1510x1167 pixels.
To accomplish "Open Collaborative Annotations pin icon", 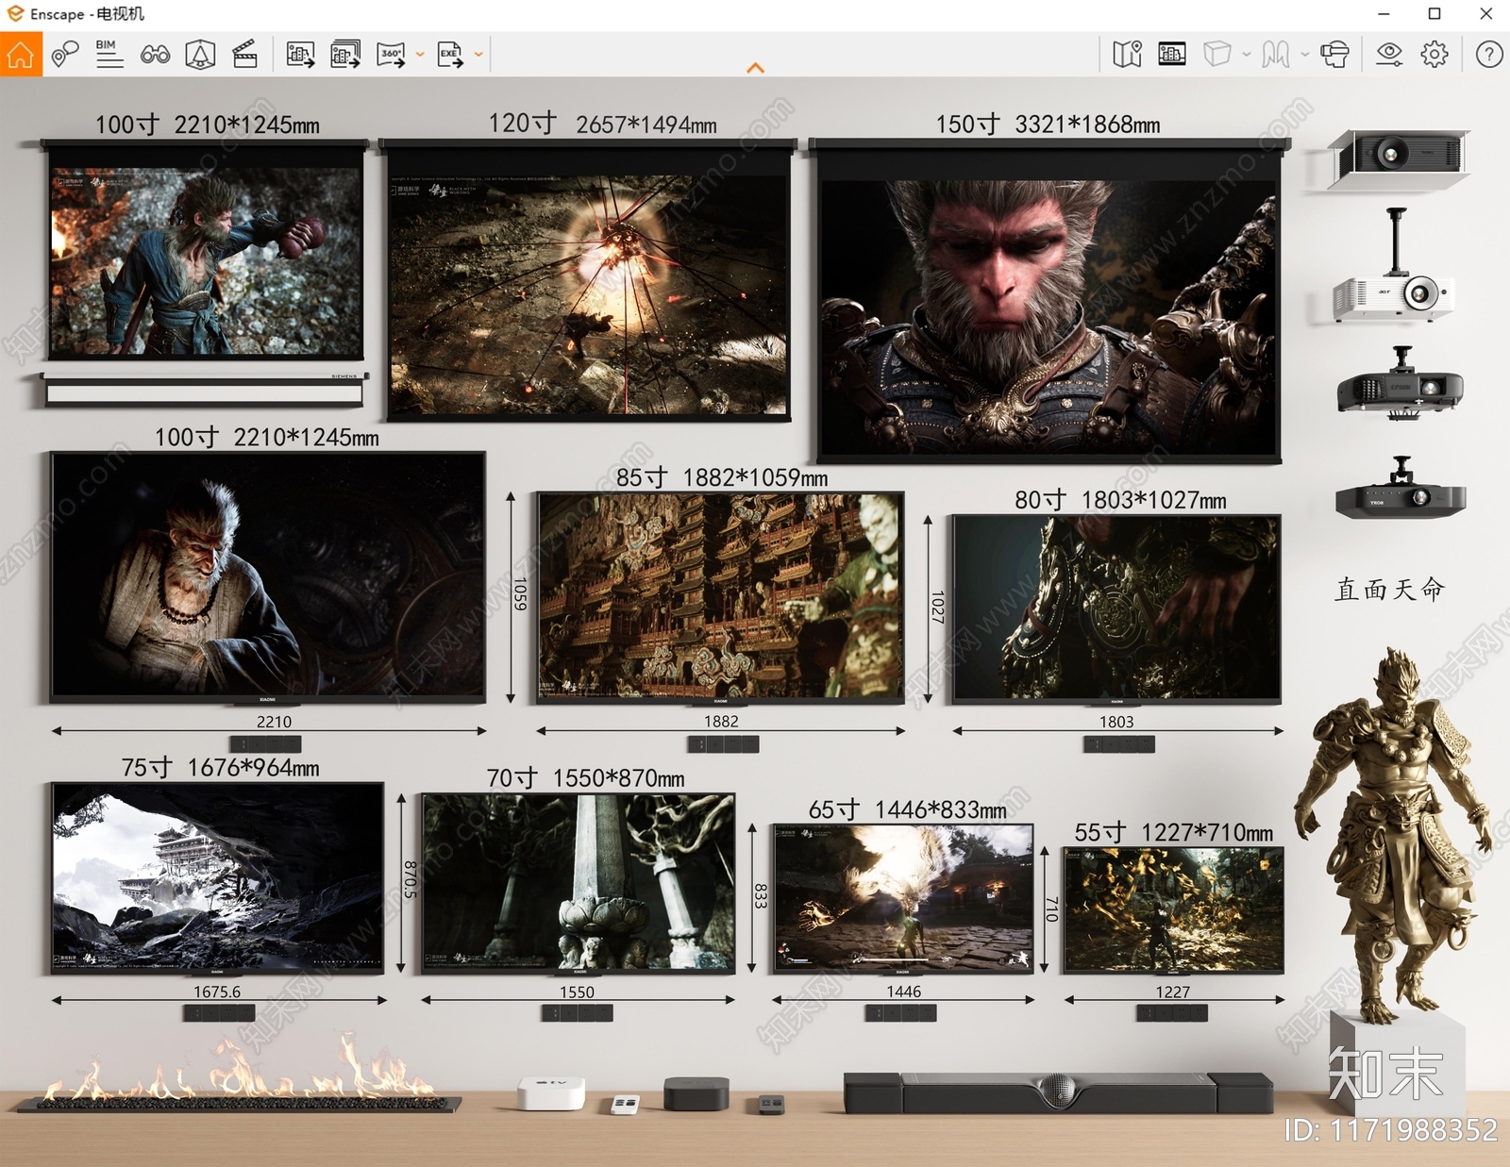I will click(64, 54).
